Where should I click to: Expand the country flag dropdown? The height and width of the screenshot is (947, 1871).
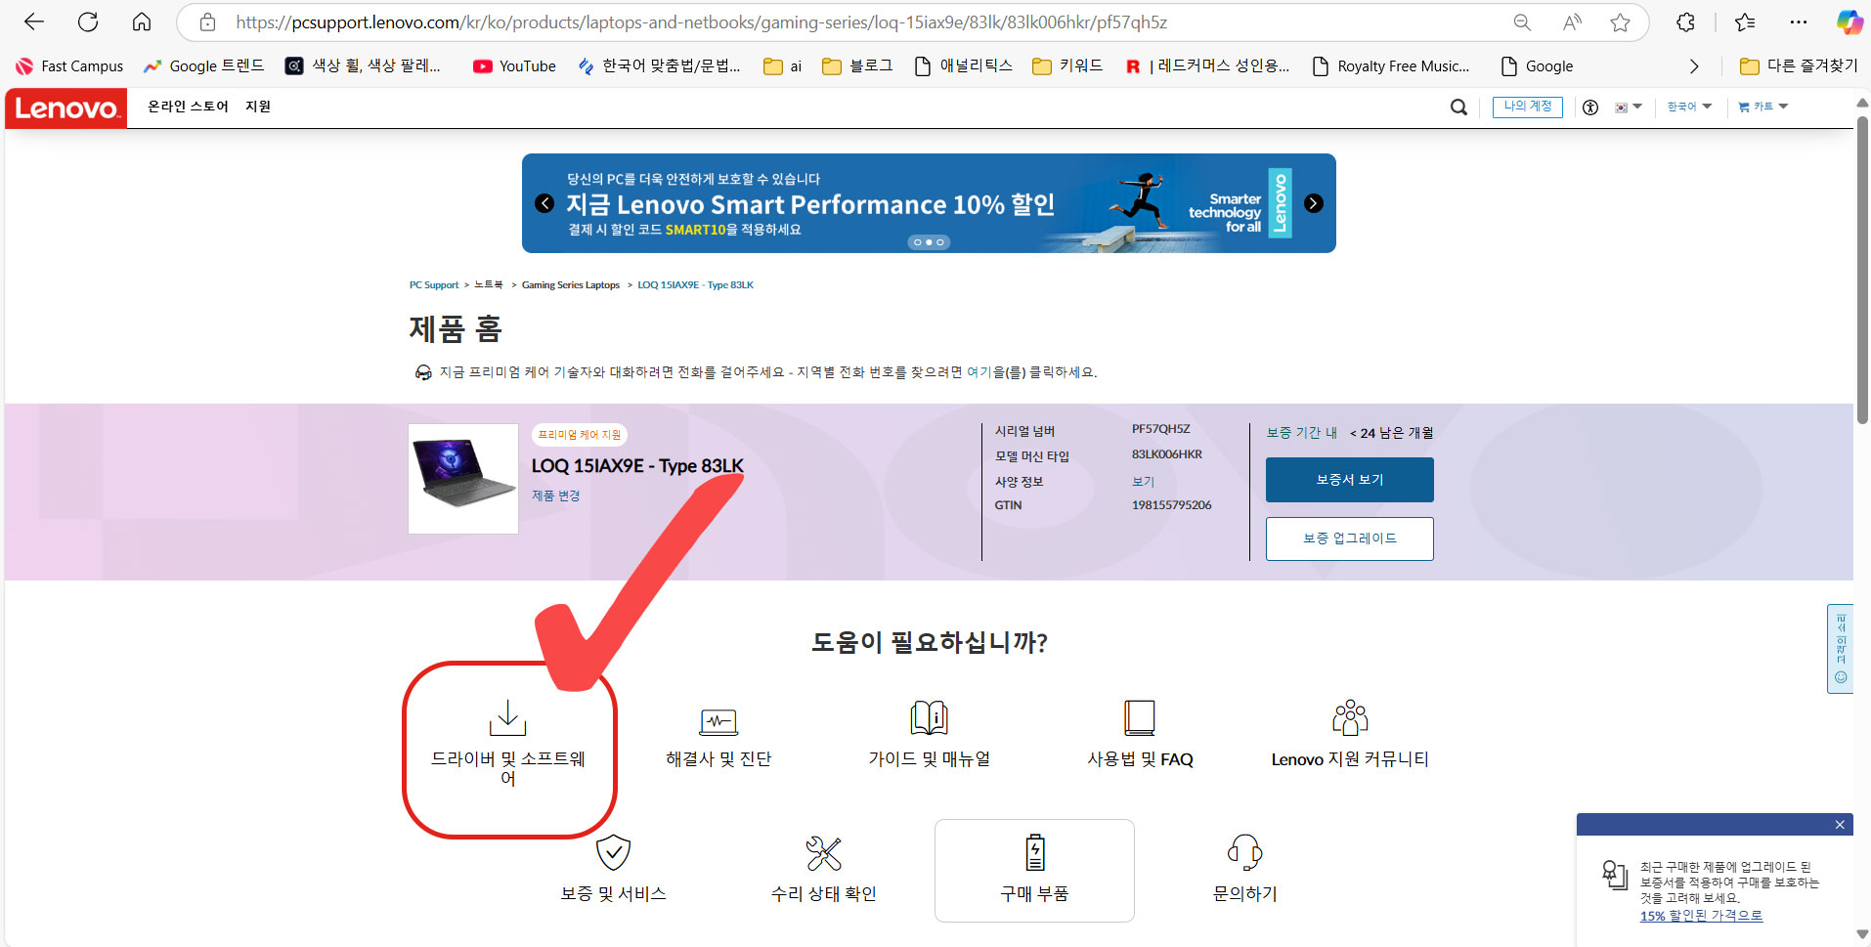pos(1629,107)
